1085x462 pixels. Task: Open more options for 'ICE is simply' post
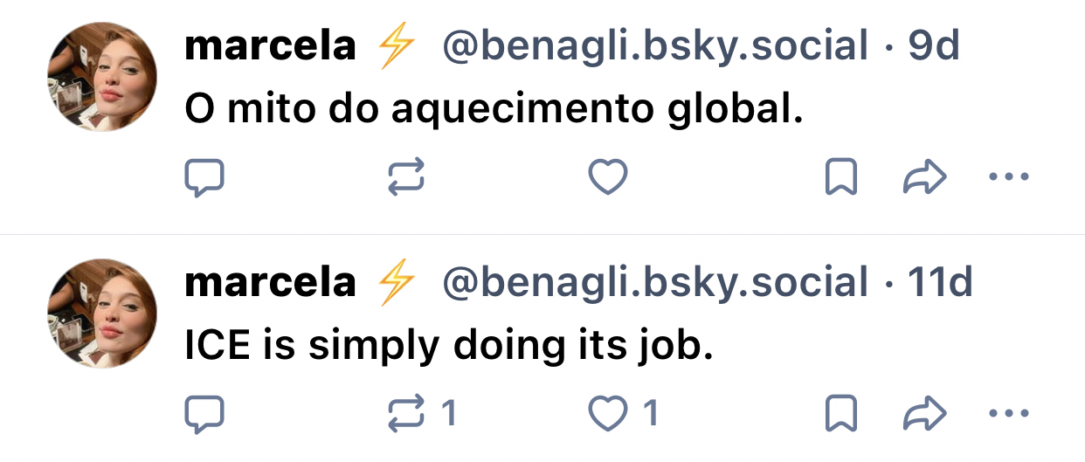1009,414
